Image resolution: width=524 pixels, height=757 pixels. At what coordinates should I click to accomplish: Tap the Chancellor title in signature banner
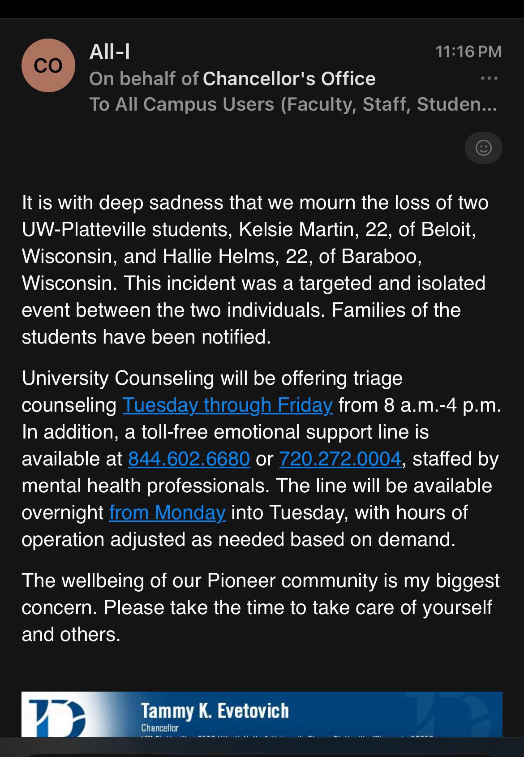click(160, 727)
